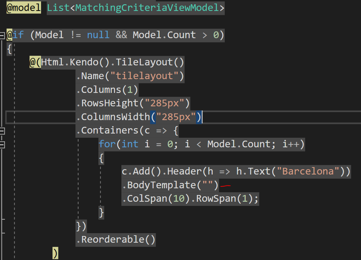
Task: Click RowSpan(1) in the chain
Action: tap(224, 199)
